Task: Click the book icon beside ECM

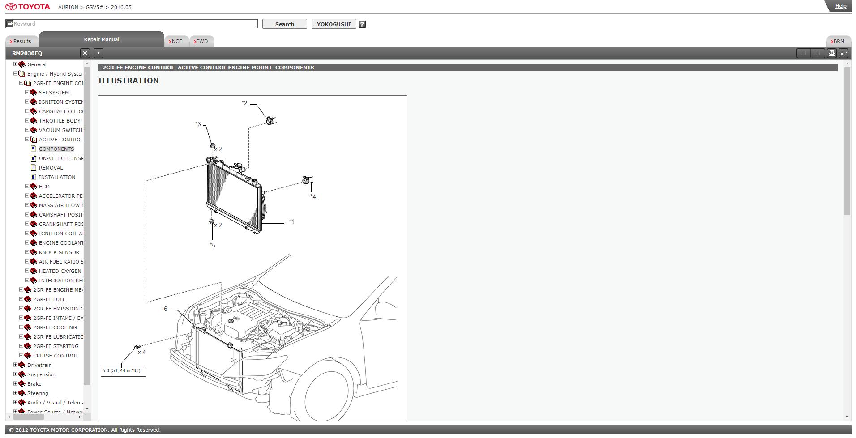Action: tap(33, 187)
